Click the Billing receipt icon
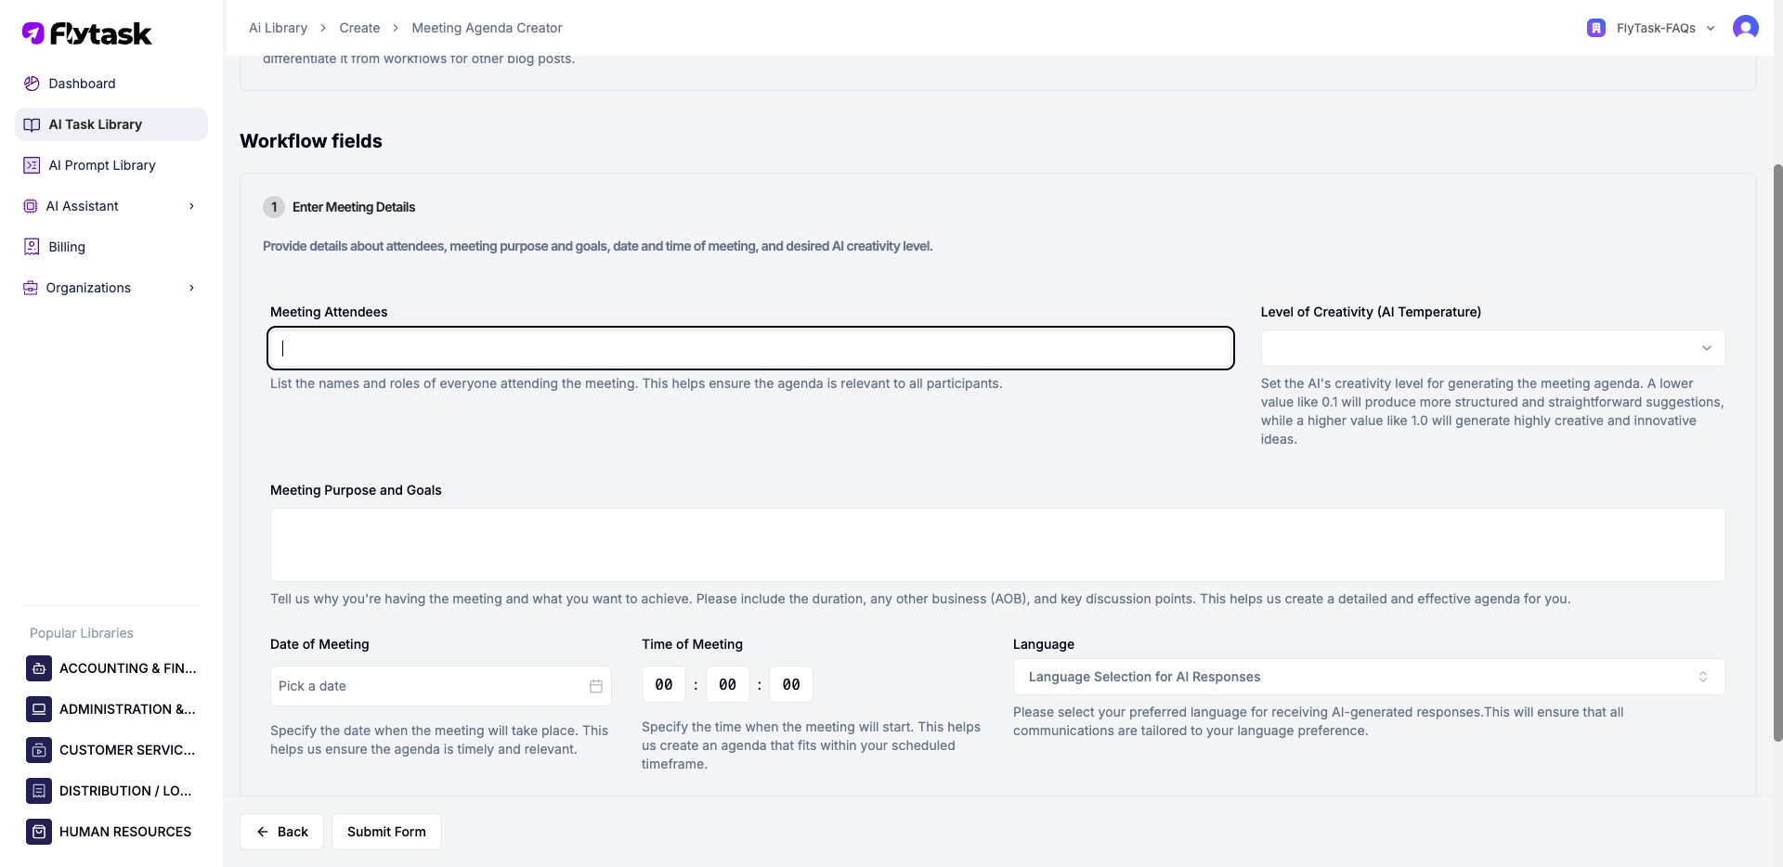This screenshot has width=1783, height=867. tap(32, 247)
